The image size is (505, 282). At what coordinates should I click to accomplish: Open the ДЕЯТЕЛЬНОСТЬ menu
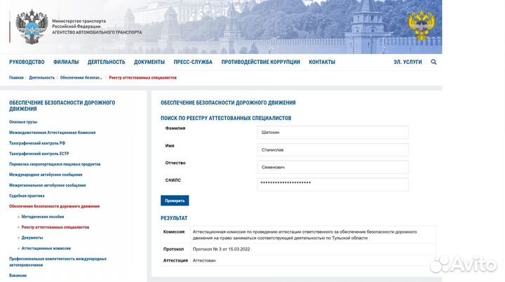(107, 62)
